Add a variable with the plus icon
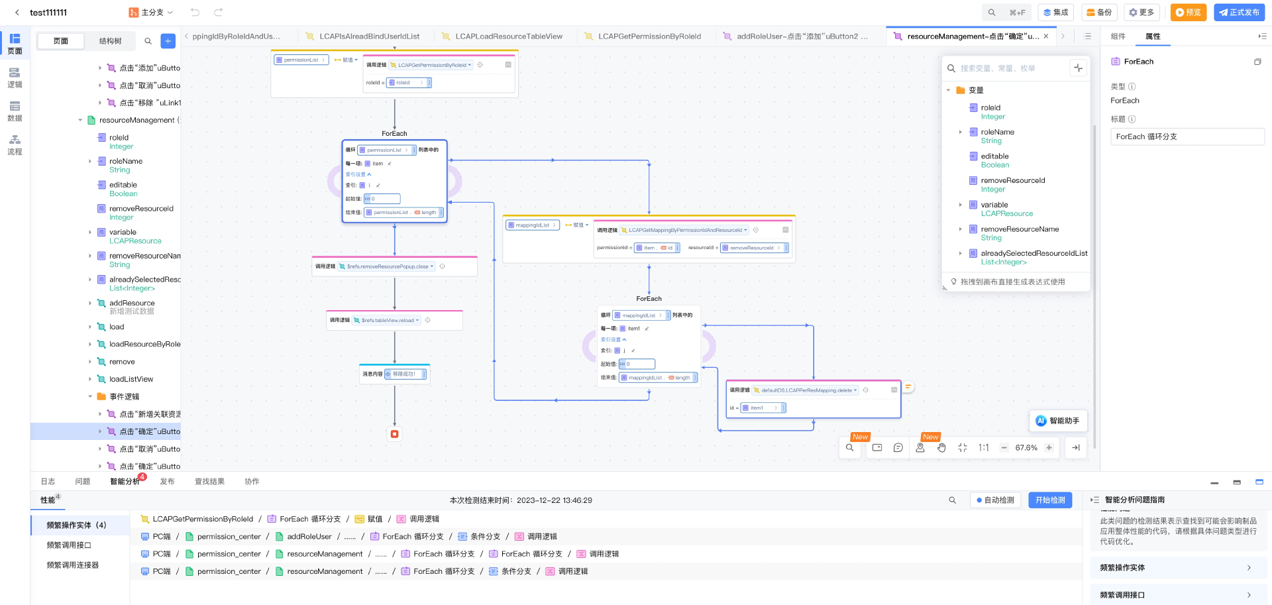 click(x=1078, y=68)
